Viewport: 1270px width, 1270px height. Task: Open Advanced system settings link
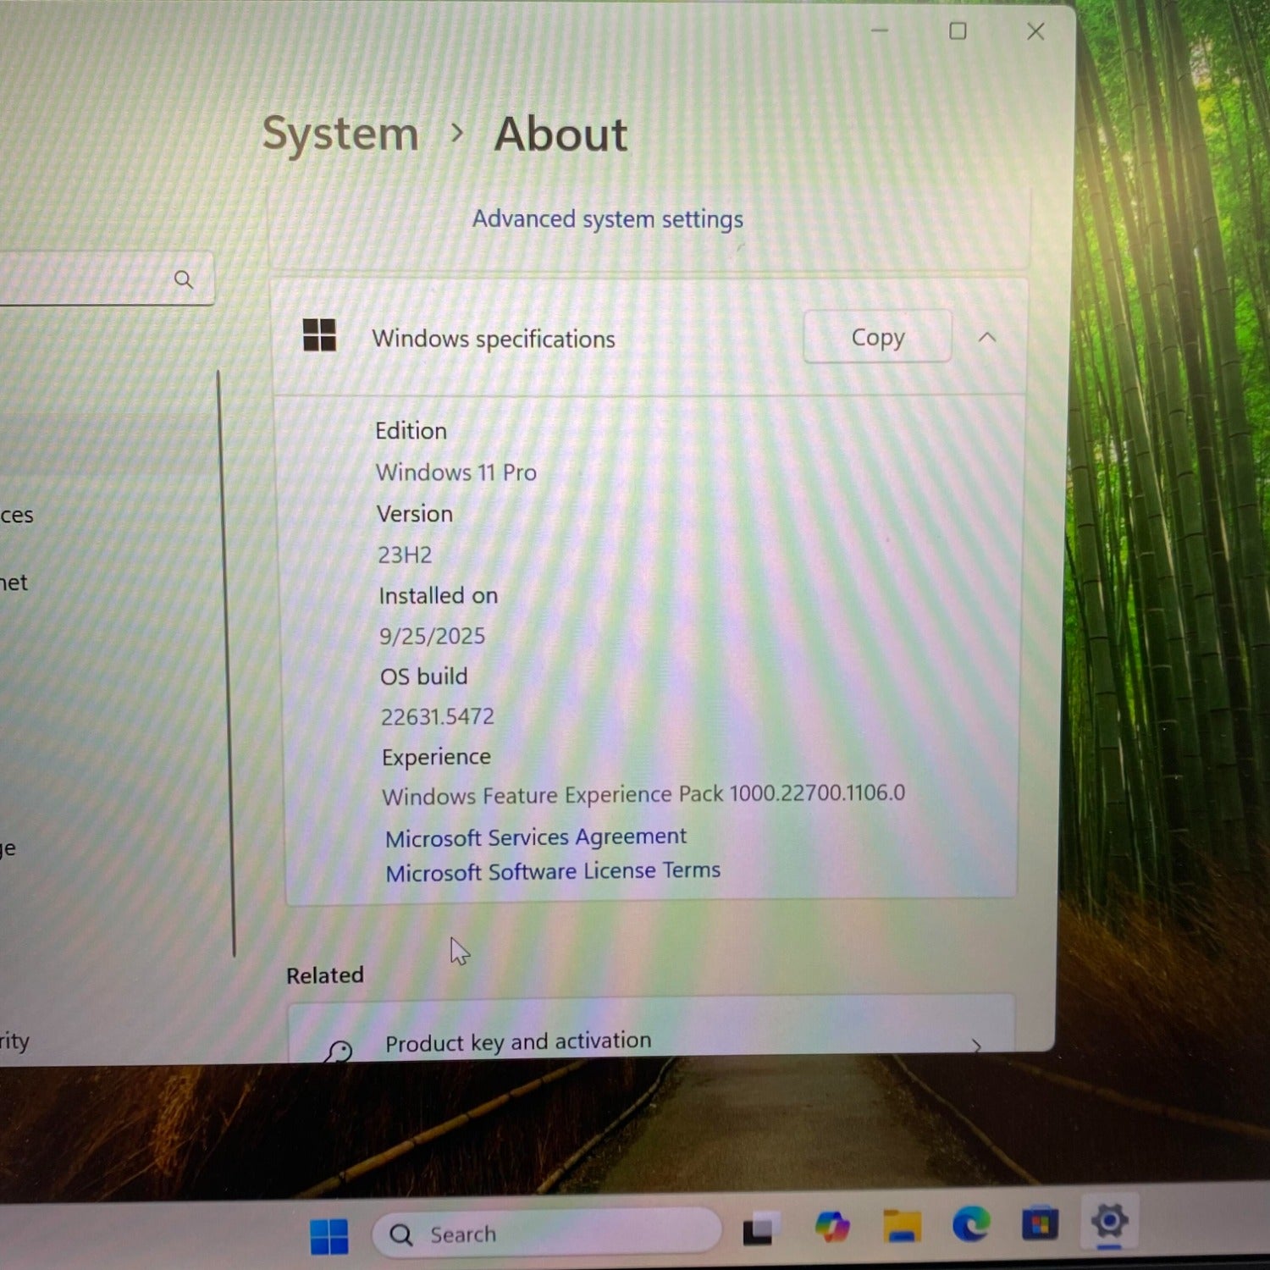(607, 219)
